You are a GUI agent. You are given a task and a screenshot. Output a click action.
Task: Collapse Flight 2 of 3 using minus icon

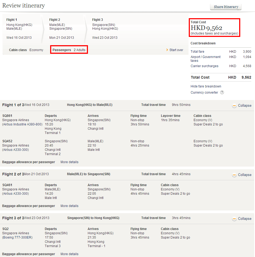tap(234, 175)
